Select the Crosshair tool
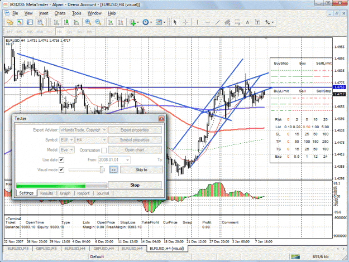This screenshot has height=262, width=349. click(185, 22)
